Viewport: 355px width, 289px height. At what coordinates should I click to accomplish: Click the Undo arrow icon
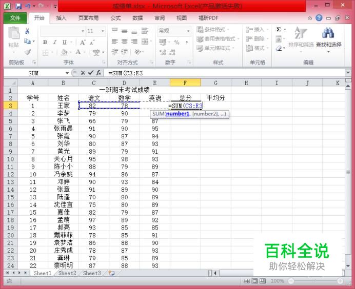tap(28, 6)
